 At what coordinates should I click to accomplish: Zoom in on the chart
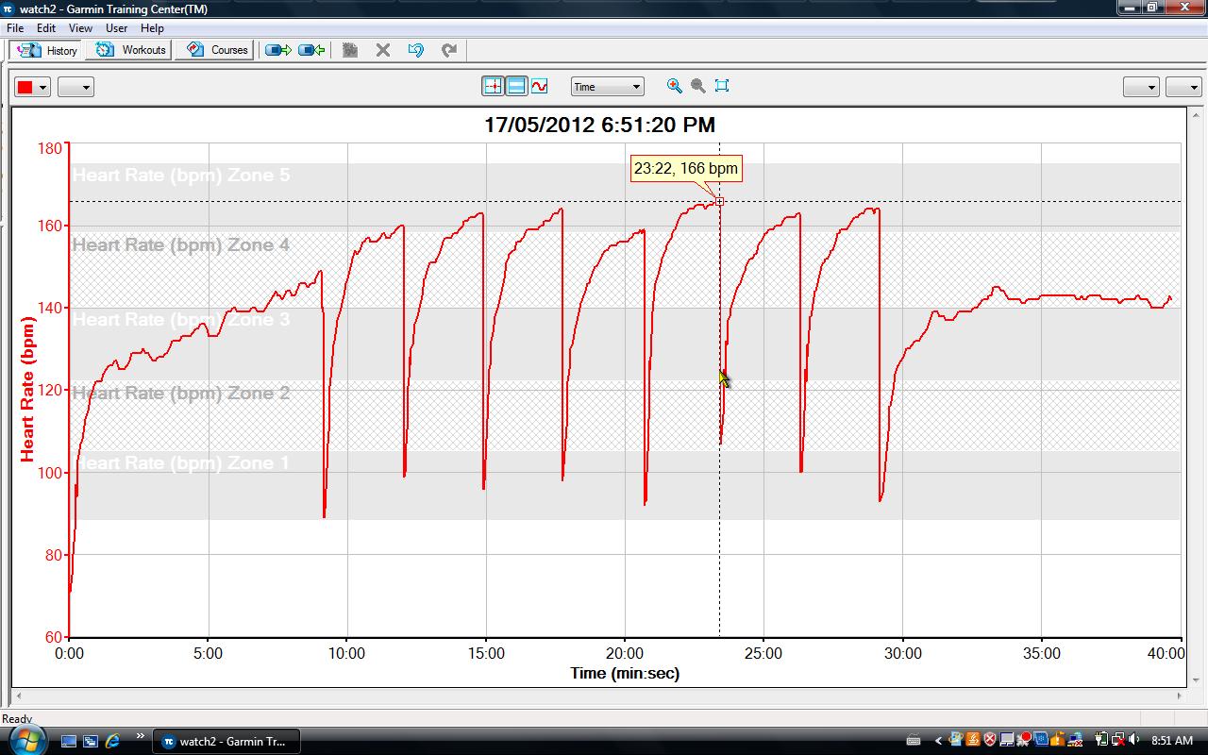click(674, 86)
